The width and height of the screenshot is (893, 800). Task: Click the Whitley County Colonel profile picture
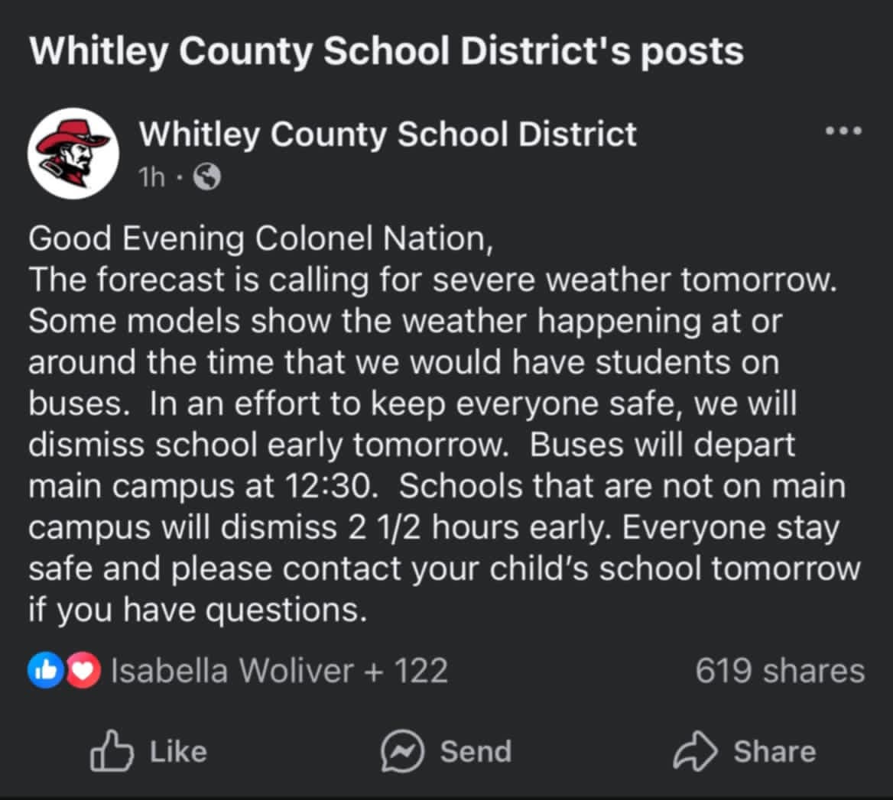(x=73, y=153)
